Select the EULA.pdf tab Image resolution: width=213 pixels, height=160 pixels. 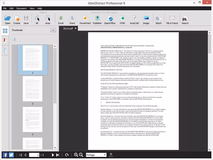tap(68, 29)
